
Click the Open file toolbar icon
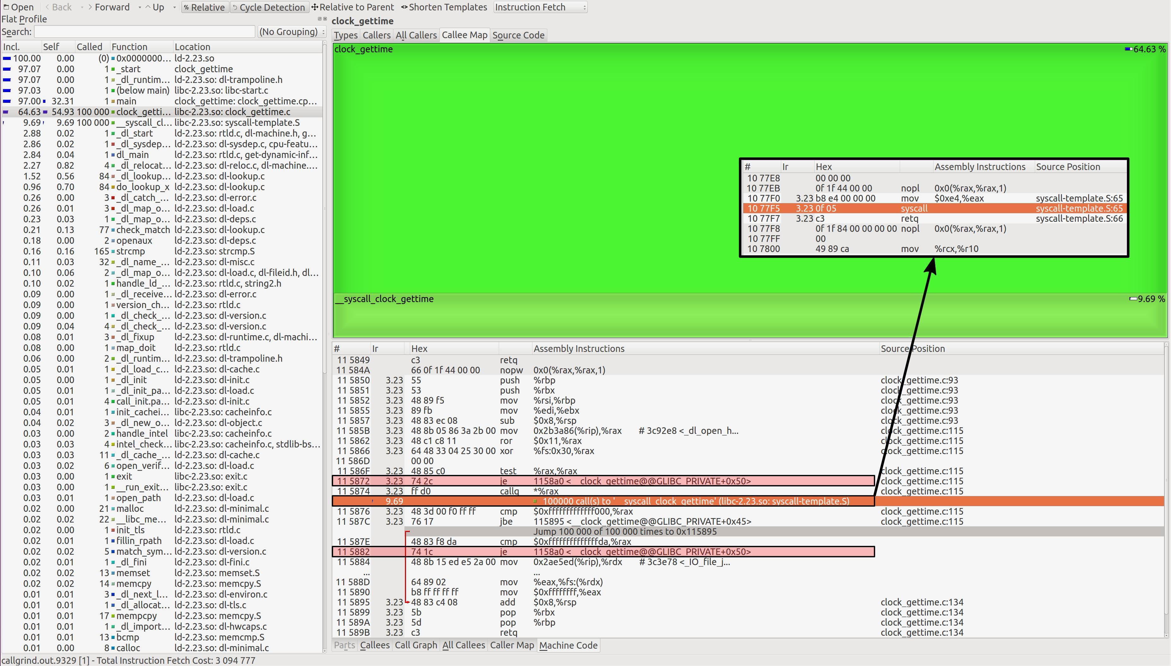coord(6,7)
